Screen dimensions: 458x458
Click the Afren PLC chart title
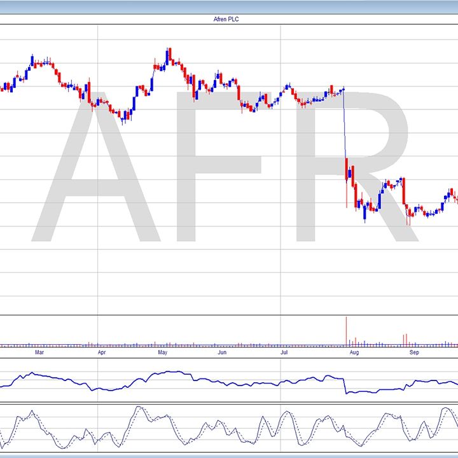(226, 19)
